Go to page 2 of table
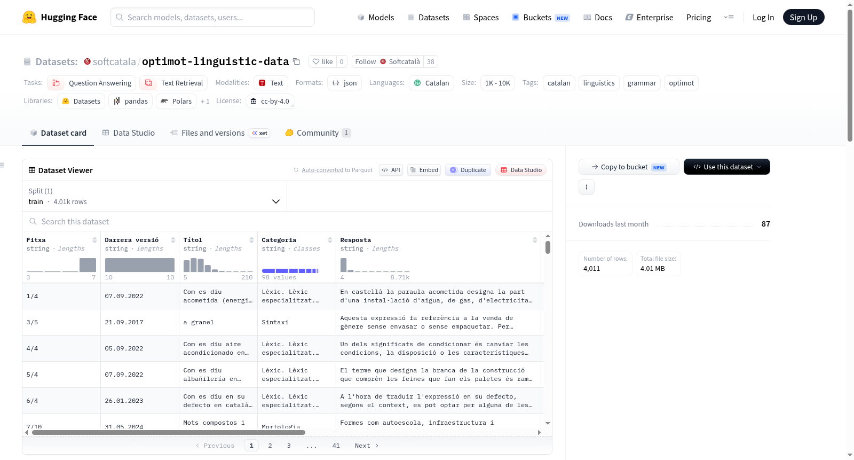The height and width of the screenshot is (460, 854). (270, 446)
